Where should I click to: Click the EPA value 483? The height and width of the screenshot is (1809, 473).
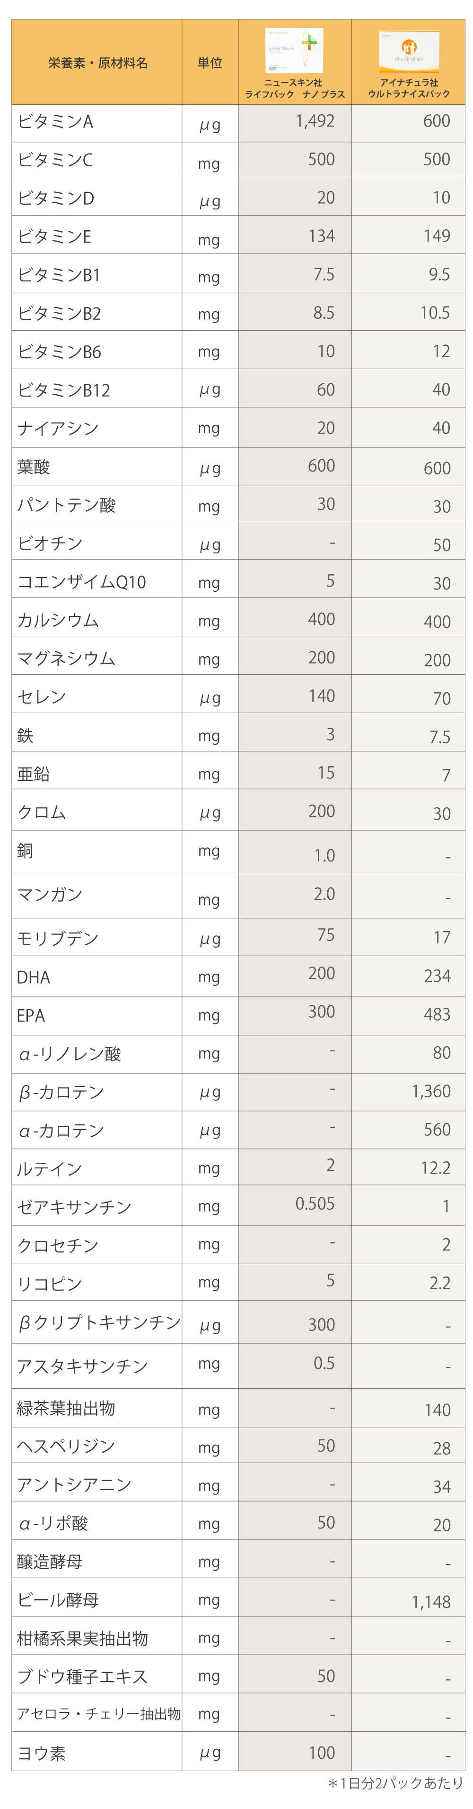tap(437, 1014)
